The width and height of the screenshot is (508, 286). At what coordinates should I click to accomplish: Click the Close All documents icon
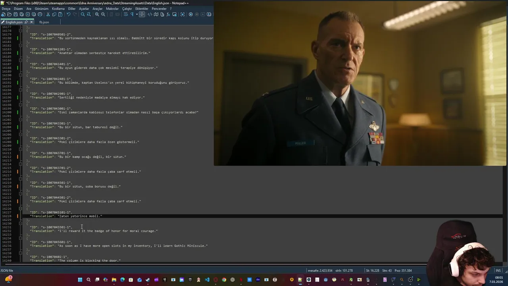point(34,14)
